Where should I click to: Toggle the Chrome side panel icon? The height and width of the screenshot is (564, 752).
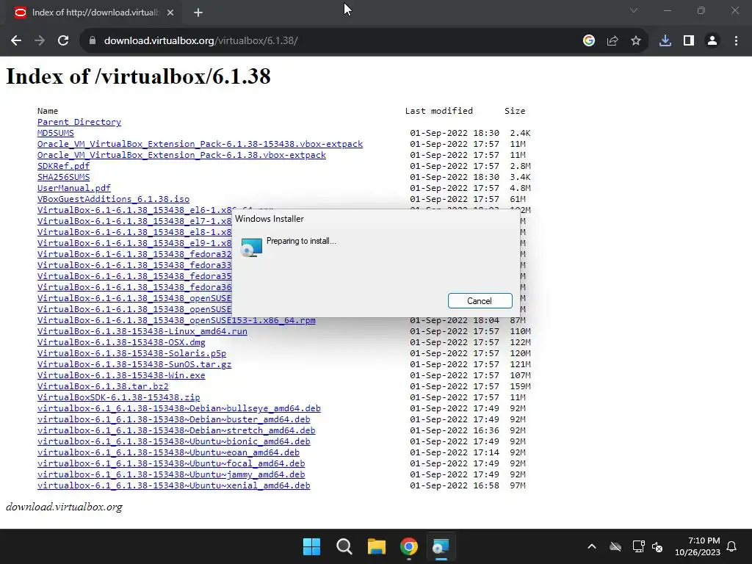click(689, 41)
